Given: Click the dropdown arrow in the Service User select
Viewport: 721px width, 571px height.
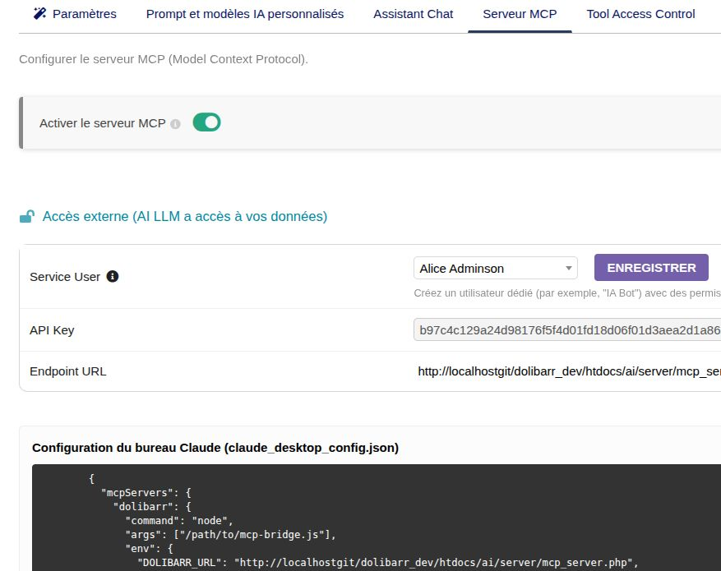Looking at the screenshot, I should [x=569, y=269].
